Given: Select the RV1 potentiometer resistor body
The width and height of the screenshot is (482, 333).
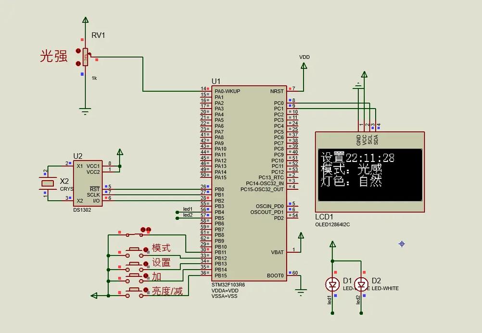Looking at the screenshot, I should click(x=86, y=57).
